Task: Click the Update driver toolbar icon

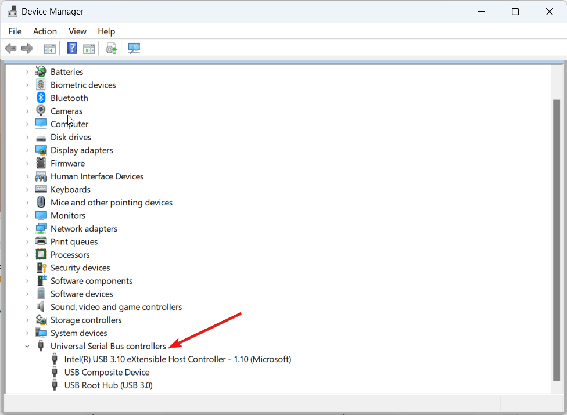Action: [112, 48]
